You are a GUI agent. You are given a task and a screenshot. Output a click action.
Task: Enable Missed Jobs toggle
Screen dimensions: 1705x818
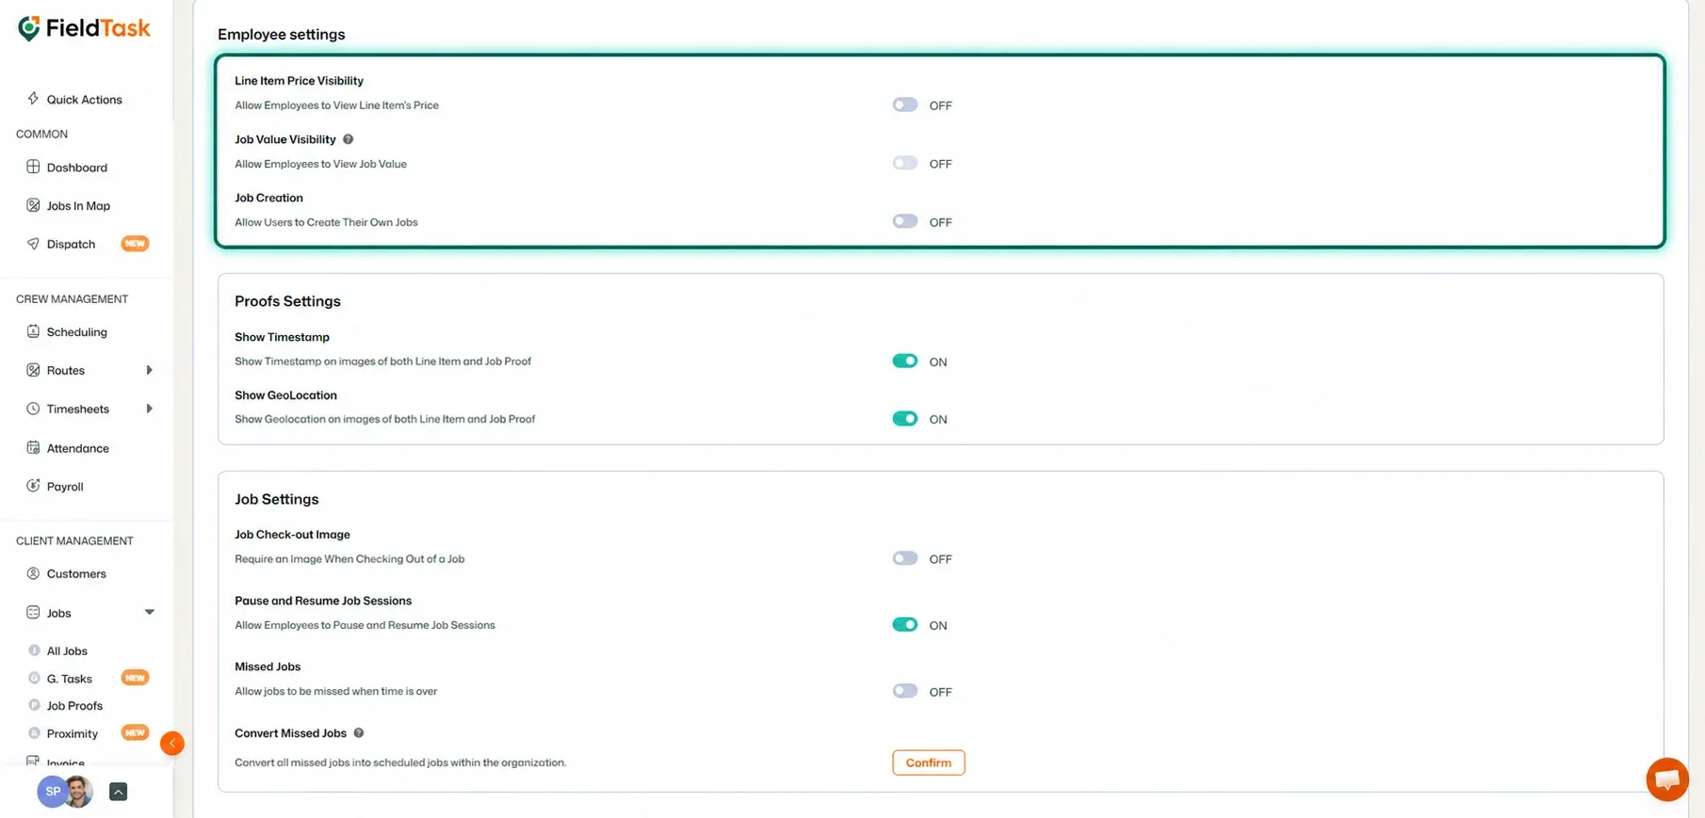(x=905, y=691)
